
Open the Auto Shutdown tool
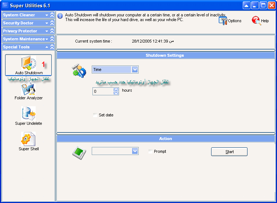click(28, 65)
